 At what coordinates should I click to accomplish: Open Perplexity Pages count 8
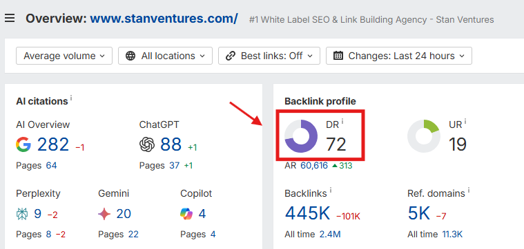click(x=48, y=235)
